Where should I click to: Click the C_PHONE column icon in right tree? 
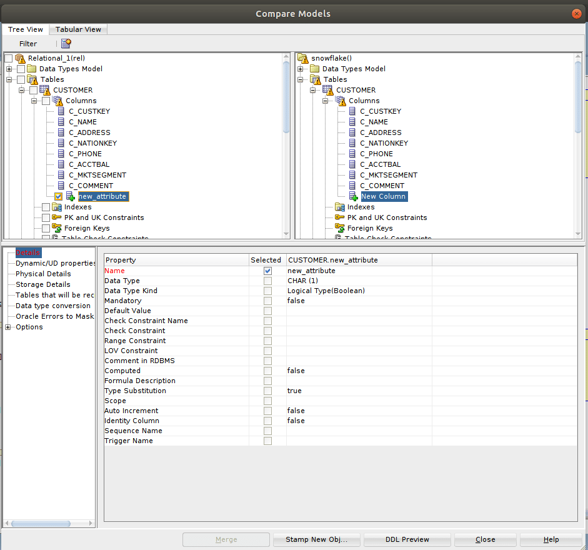(x=352, y=154)
